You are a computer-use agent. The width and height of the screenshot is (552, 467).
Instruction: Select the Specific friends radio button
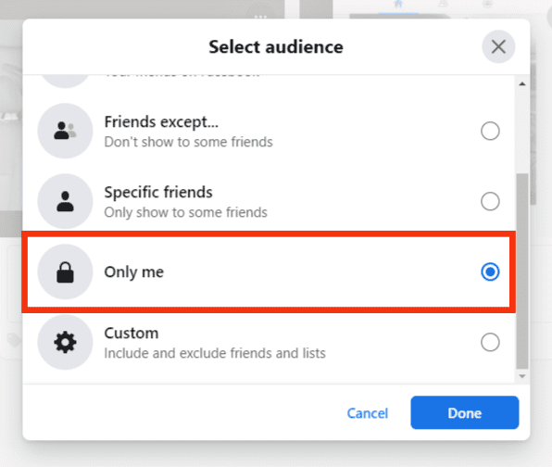[490, 201]
